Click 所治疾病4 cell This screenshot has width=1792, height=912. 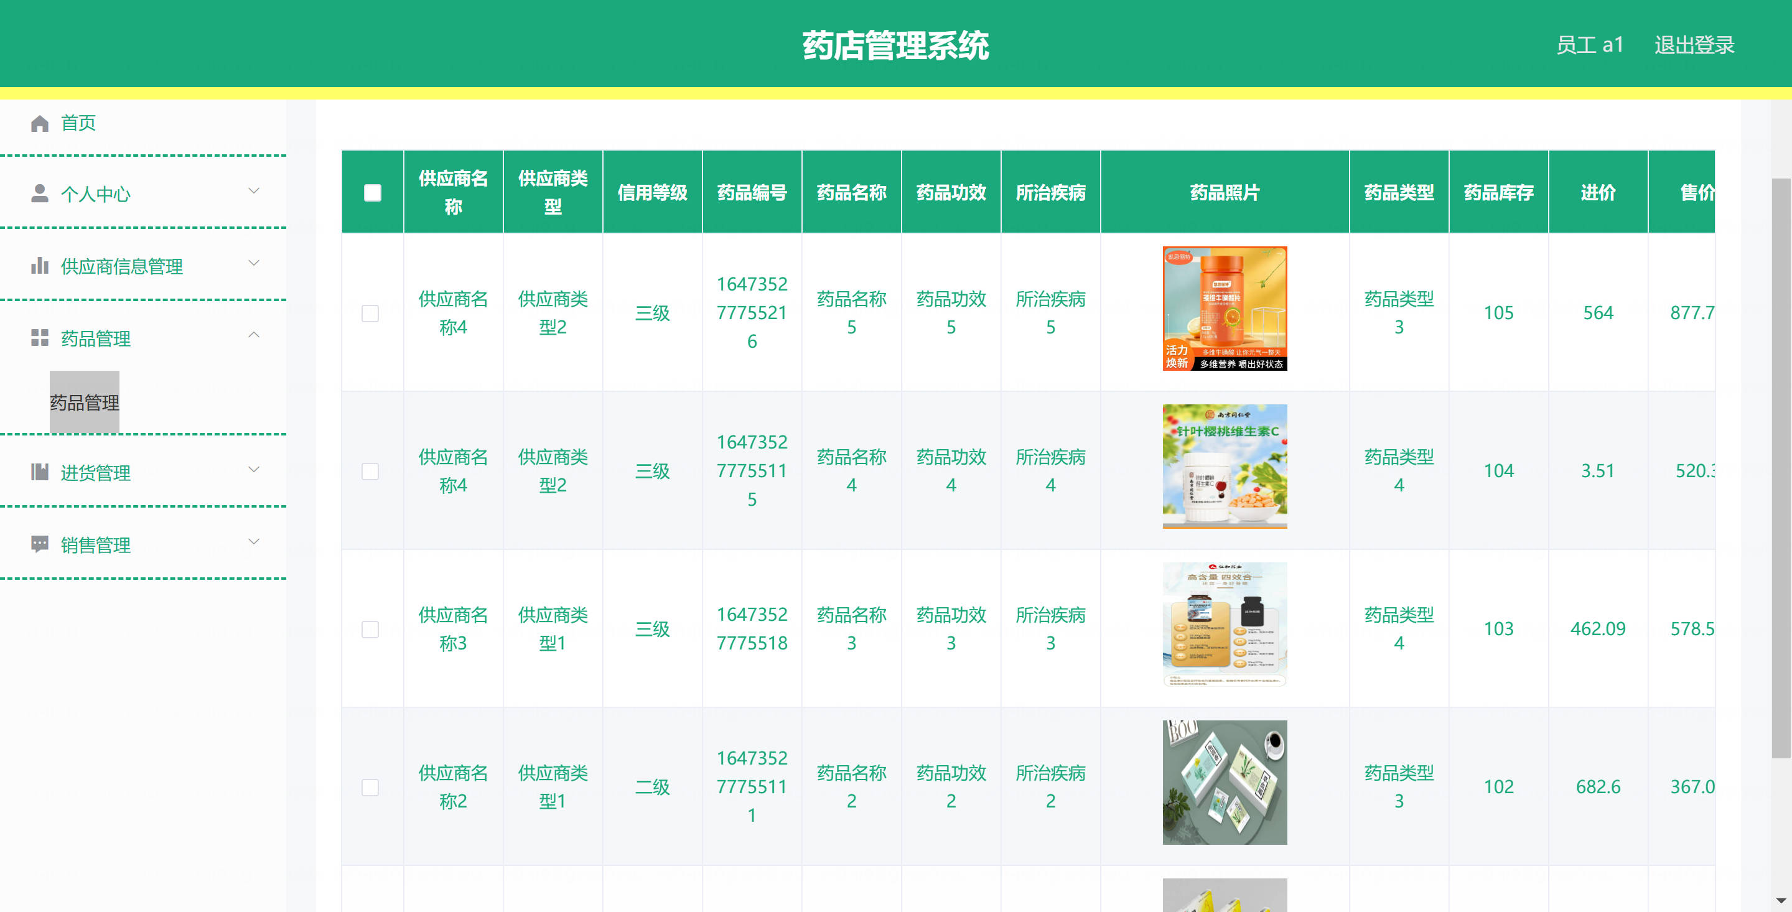(1050, 471)
